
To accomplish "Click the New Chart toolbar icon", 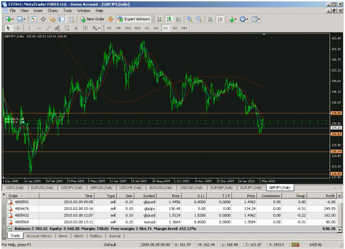I will click(8, 19).
